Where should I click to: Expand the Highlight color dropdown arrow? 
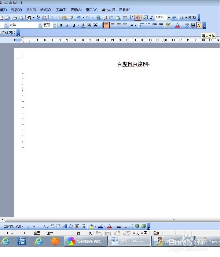coord(173,25)
